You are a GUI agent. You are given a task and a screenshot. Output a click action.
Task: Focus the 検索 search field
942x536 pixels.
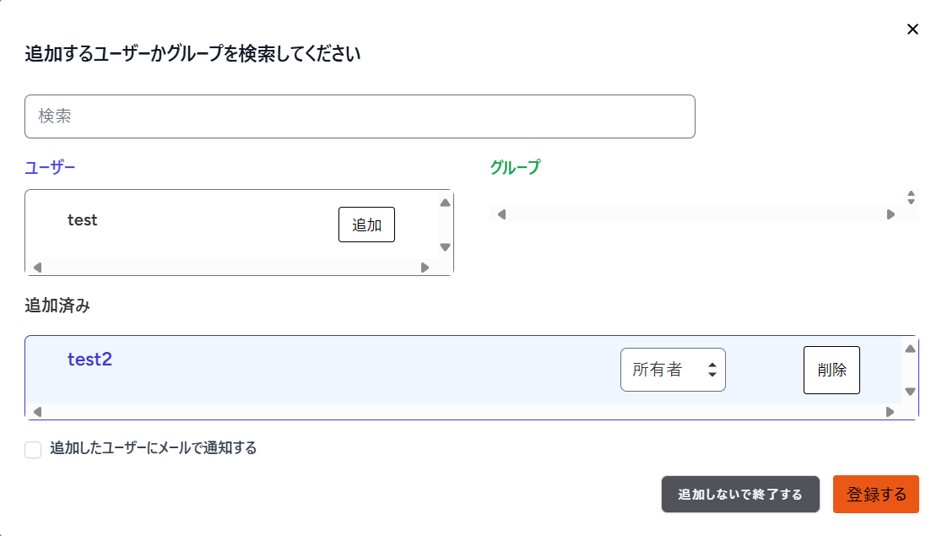click(x=360, y=116)
